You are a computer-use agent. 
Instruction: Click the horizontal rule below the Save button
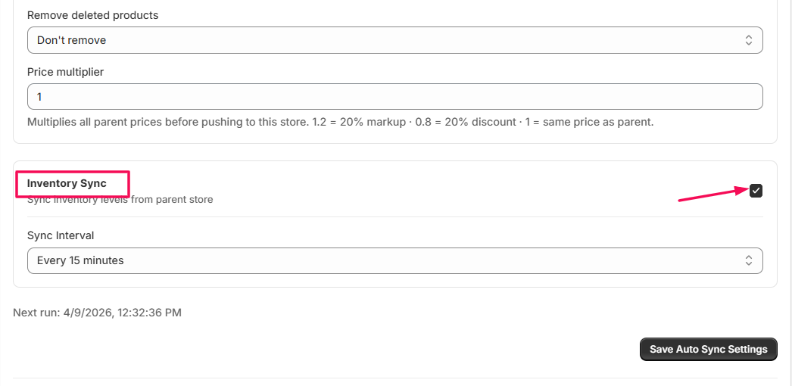click(394, 378)
